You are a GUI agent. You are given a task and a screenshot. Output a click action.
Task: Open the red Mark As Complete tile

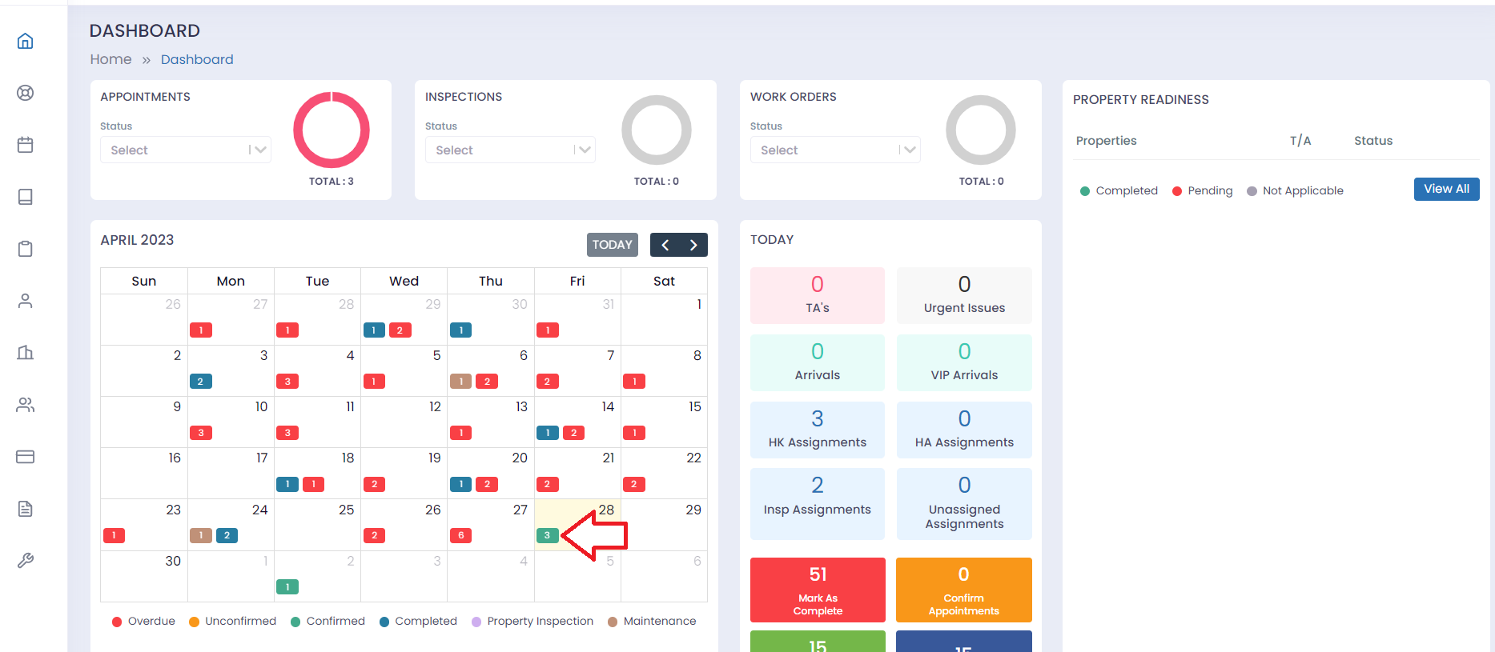click(x=818, y=590)
